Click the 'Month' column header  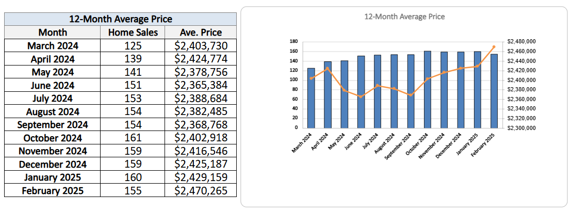pos(53,32)
